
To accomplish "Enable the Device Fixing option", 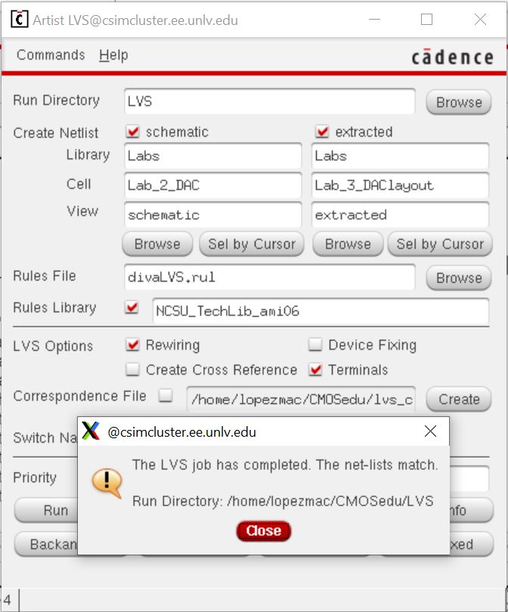I will [x=315, y=345].
